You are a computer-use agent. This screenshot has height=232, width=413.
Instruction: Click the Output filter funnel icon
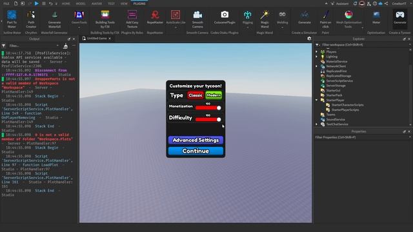tap(4, 46)
